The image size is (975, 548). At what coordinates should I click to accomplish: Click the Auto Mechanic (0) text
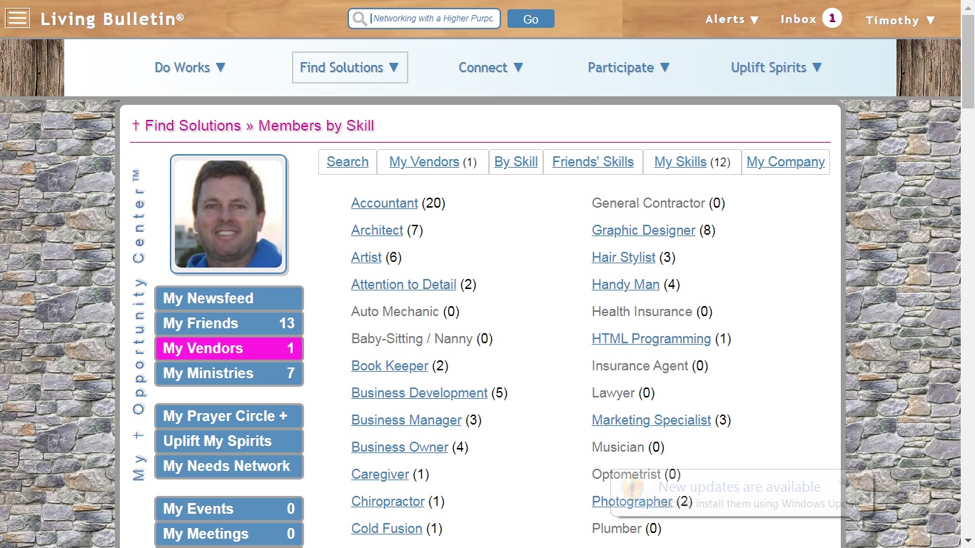coord(405,312)
